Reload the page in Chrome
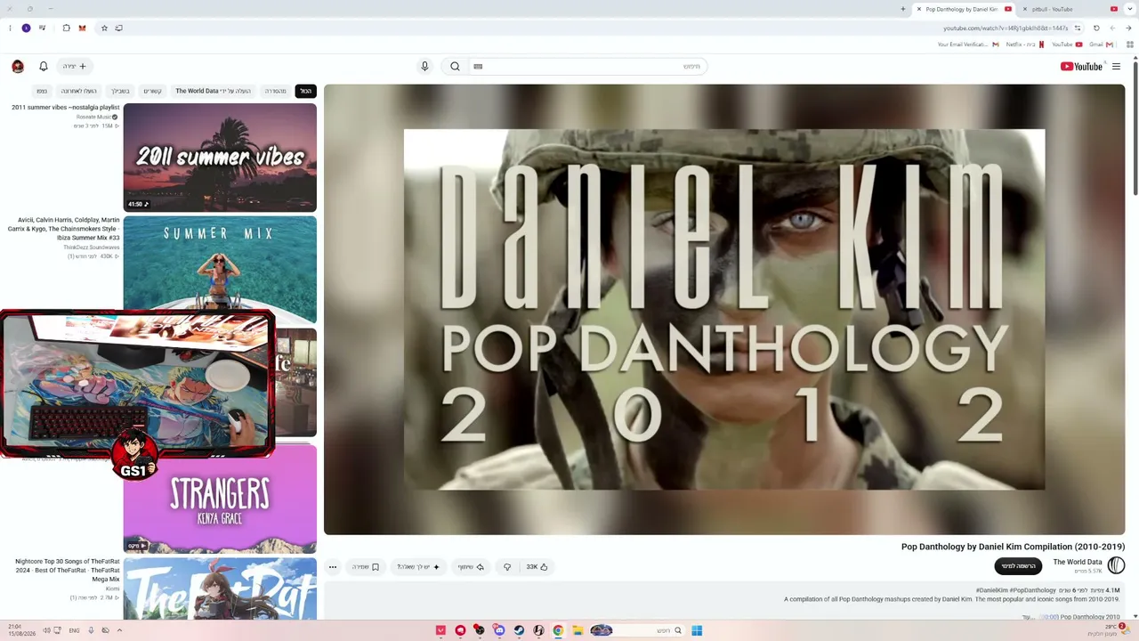 click(x=1096, y=28)
